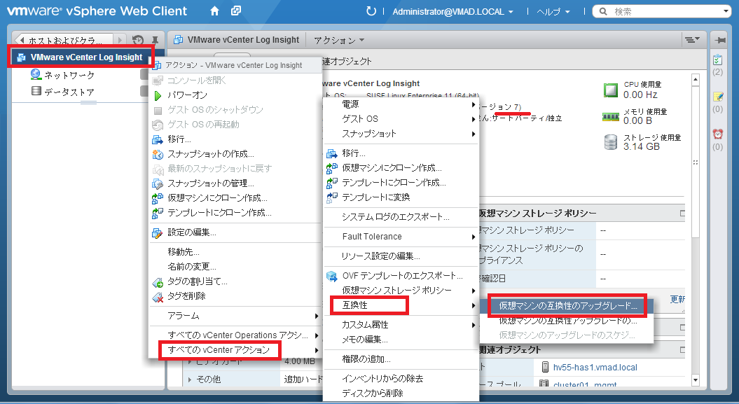This screenshot has height=404, width=739.
Task: Collapse the 仮想マシン ストレージ ポリシー panel
Action: click(682, 214)
